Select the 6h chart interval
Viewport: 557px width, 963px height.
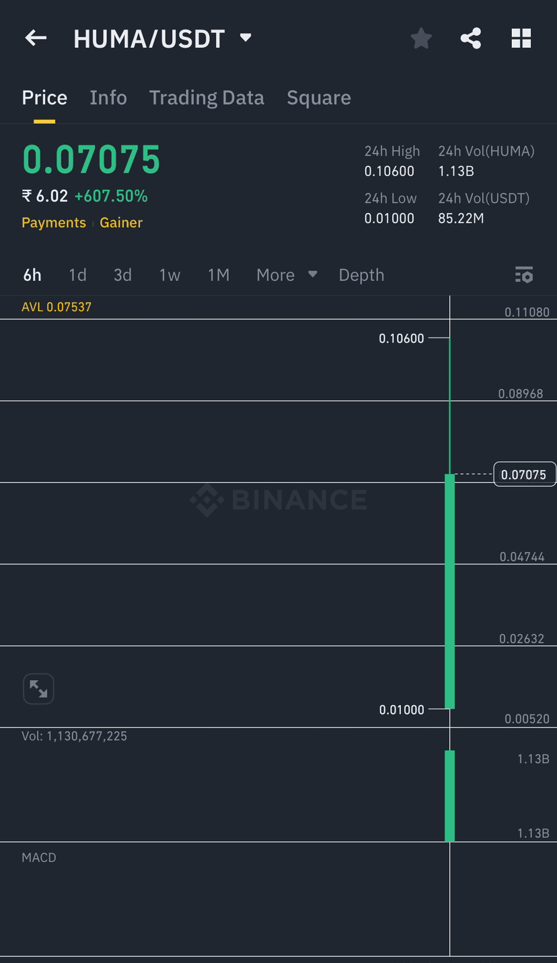32,275
